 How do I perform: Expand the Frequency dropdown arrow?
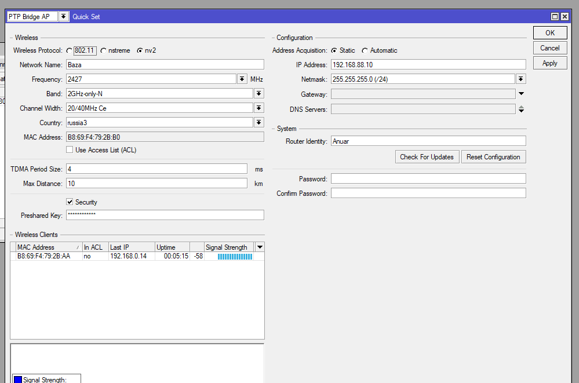(242, 79)
